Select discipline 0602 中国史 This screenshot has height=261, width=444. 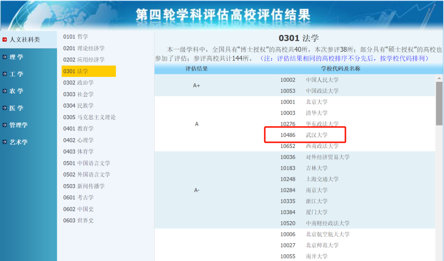pyautogui.click(x=79, y=209)
